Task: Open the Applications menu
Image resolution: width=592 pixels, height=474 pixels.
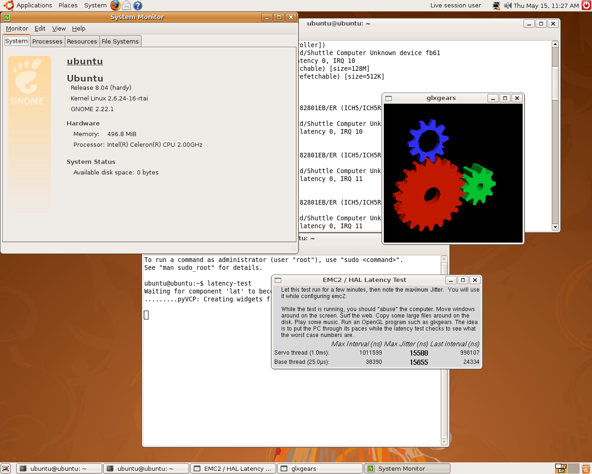Action: point(28,6)
